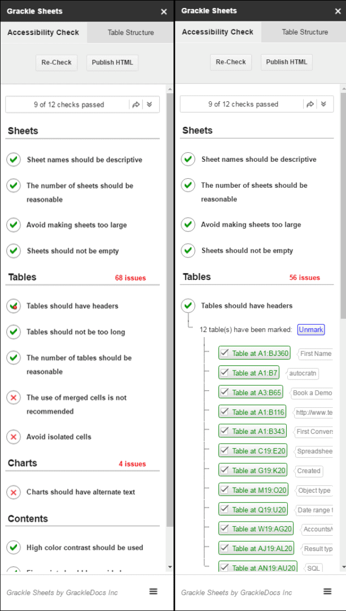Click double-chevron expand icon in right panel

pyautogui.click(x=323, y=105)
